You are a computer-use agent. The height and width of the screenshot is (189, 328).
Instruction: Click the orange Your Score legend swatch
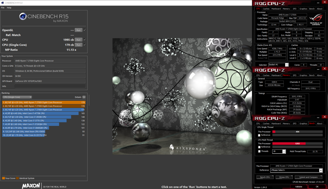[3, 178]
